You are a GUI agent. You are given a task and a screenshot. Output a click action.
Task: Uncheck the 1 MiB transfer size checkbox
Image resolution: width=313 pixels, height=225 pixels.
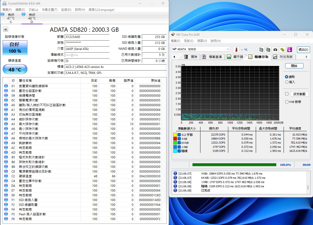(179, 147)
